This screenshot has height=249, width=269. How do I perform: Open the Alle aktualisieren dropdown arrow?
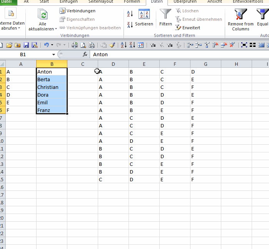(x=56, y=29)
